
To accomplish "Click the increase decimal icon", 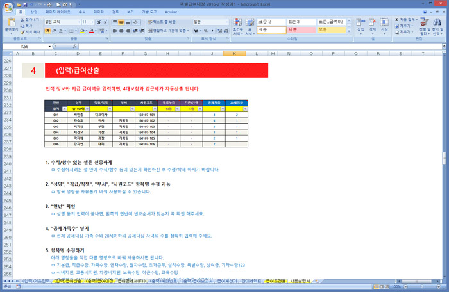I will (x=219, y=31).
